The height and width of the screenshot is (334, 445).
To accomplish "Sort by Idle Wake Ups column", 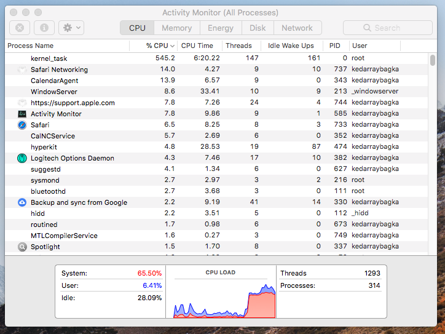I will click(292, 46).
